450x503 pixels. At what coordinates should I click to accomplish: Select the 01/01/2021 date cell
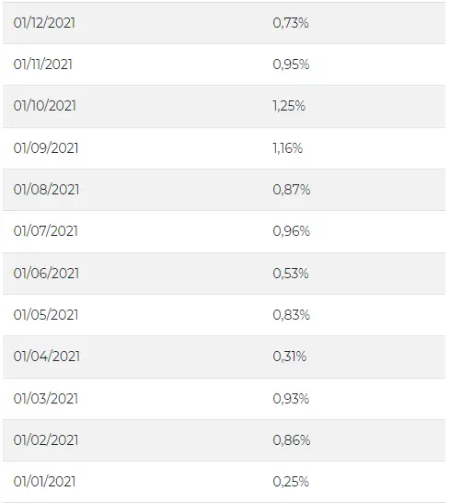point(44,482)
